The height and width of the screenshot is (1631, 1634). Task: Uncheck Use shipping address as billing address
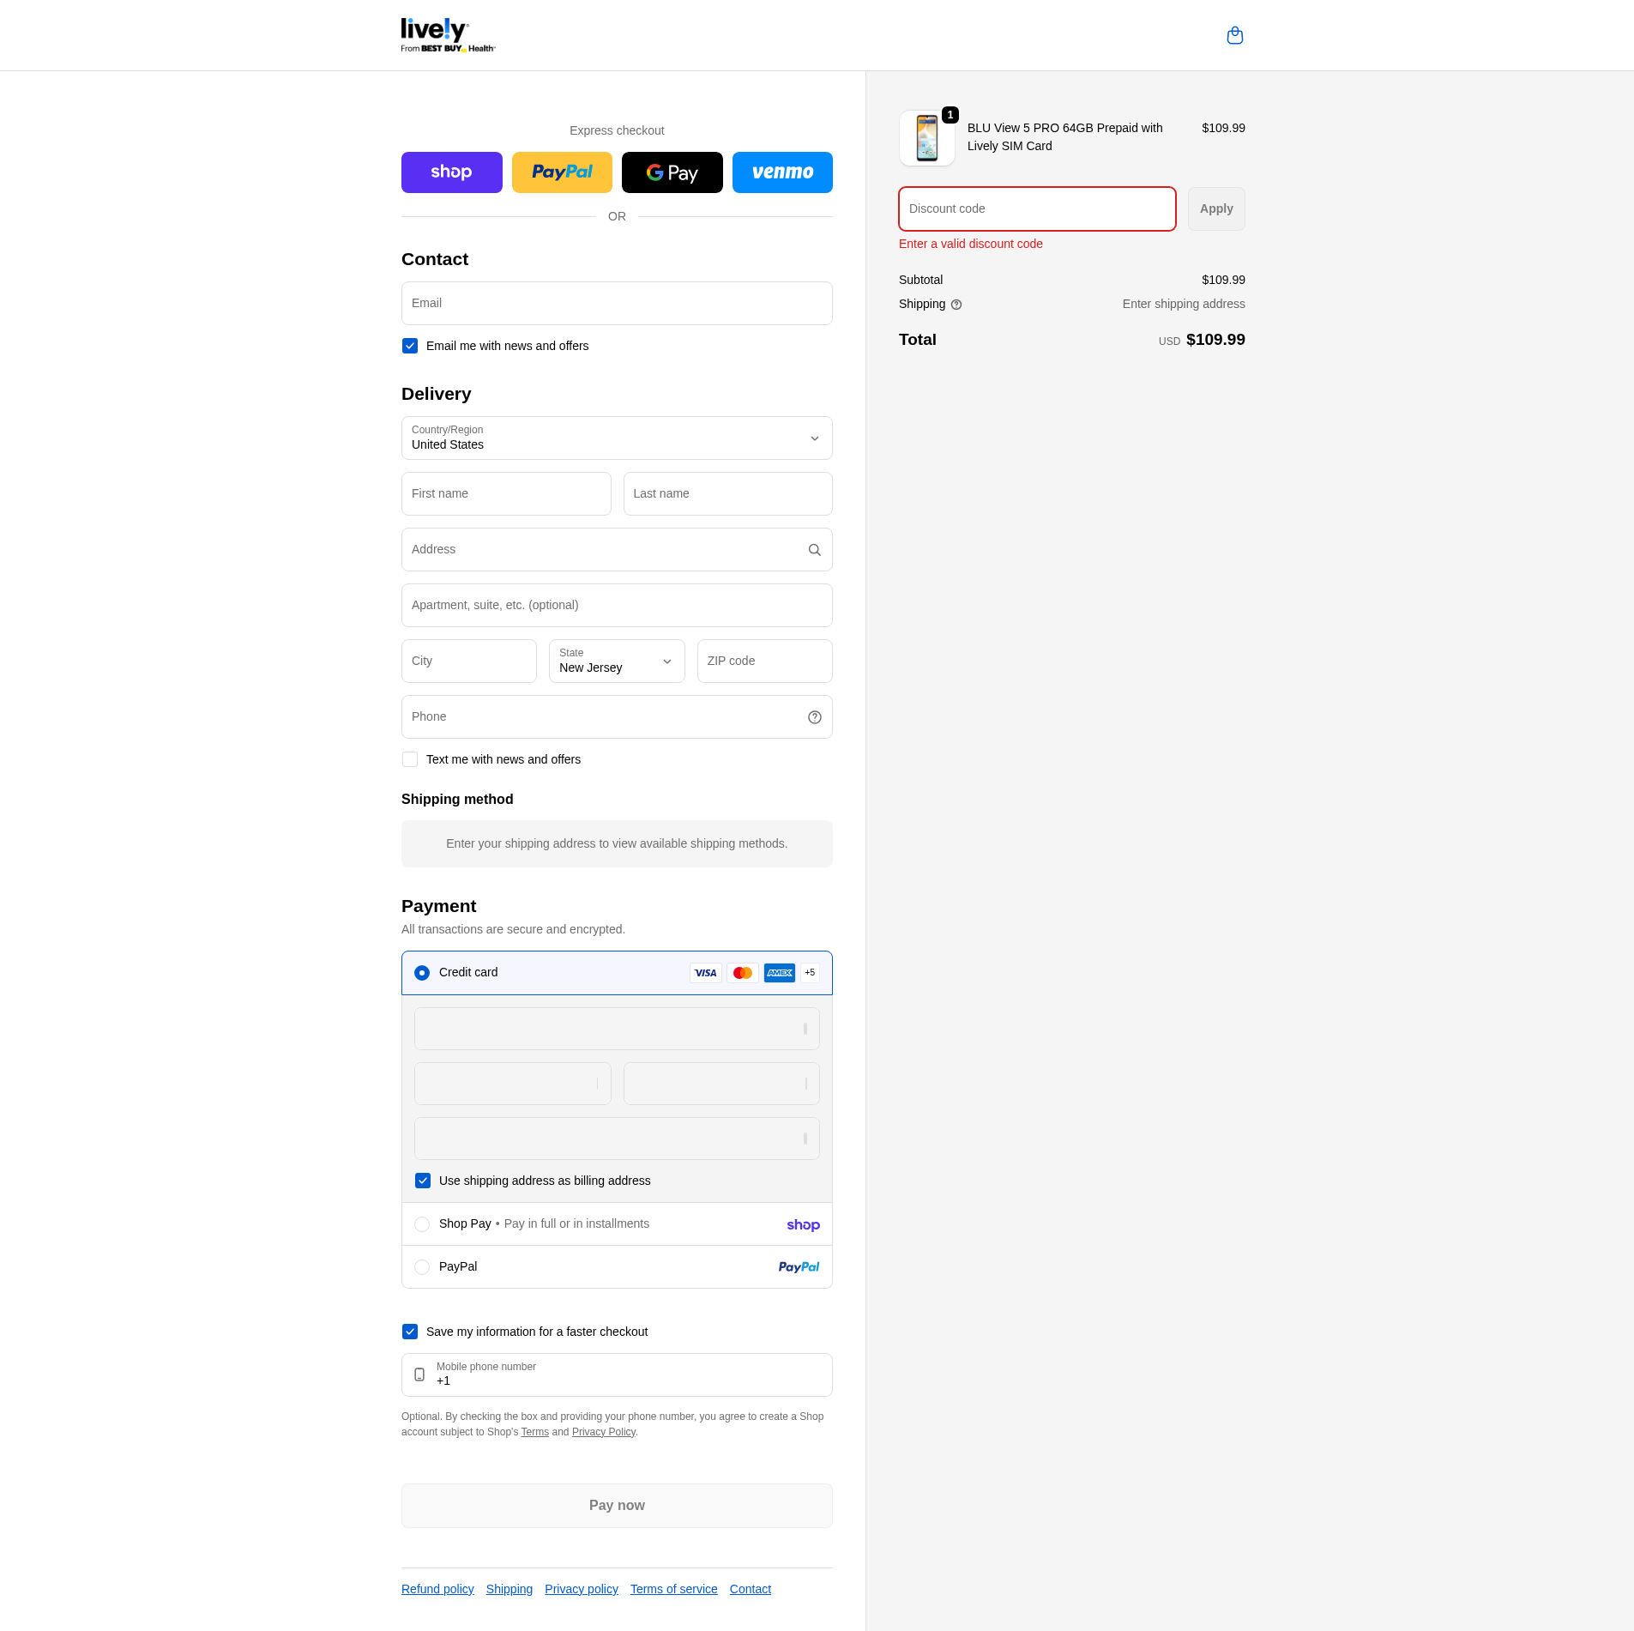click(423, 1181)
